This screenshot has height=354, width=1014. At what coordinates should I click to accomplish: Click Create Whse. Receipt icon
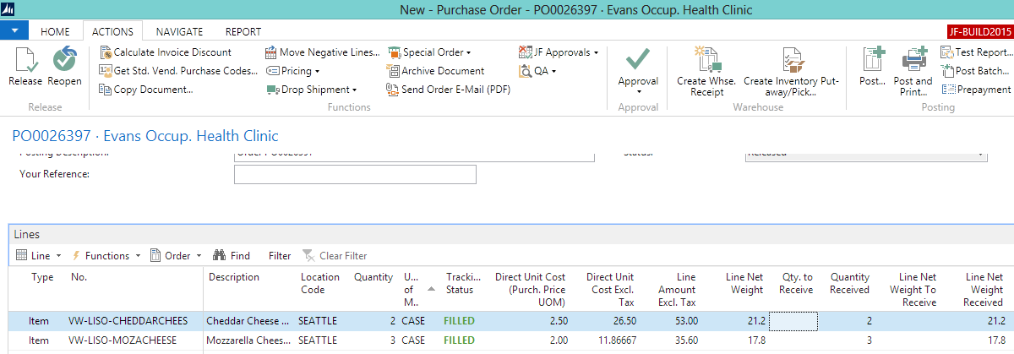point(706,61)
